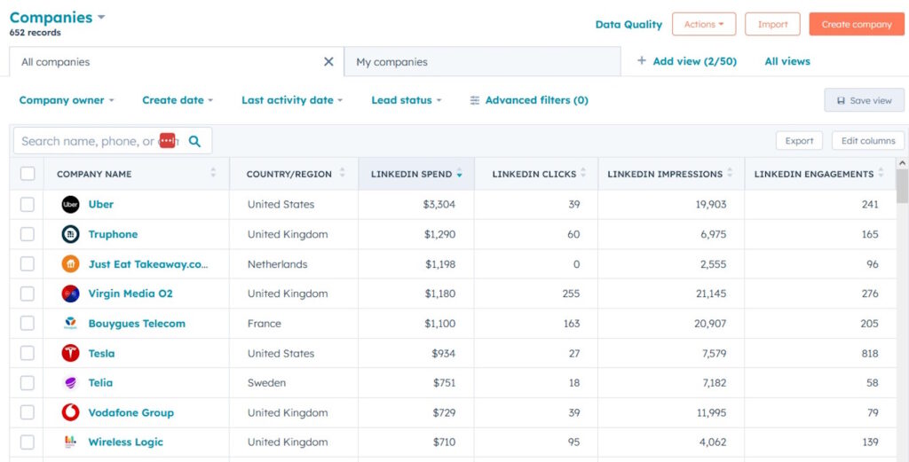Click the Wireless Logic logo icon
Screen dimensions: 909x462
(x=70, y=442)
